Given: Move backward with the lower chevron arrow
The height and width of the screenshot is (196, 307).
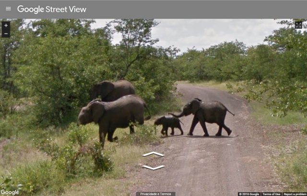Looking at the screenshot, I should pos(153,167).
